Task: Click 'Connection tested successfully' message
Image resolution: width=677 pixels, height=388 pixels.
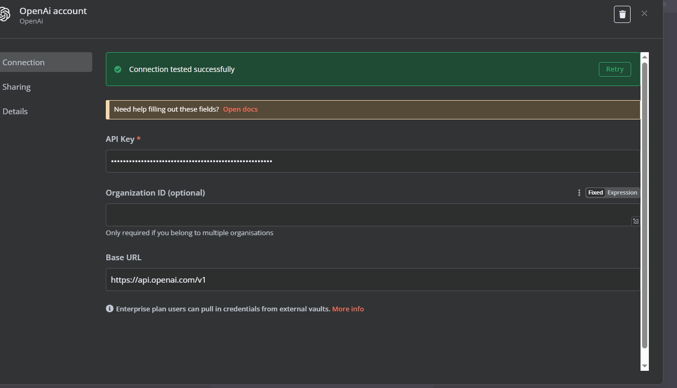Action: (x=182, y=69)
